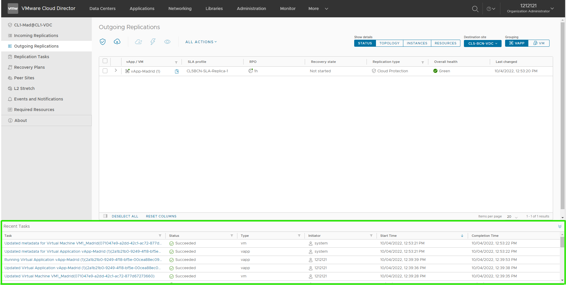Open the help question mark menu
The height and width of the screenshot is (285, 566).
pyautogui.click(x=491, y=9)
